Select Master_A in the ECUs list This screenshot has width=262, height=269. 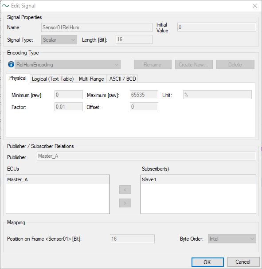click(x=58, y=179)
